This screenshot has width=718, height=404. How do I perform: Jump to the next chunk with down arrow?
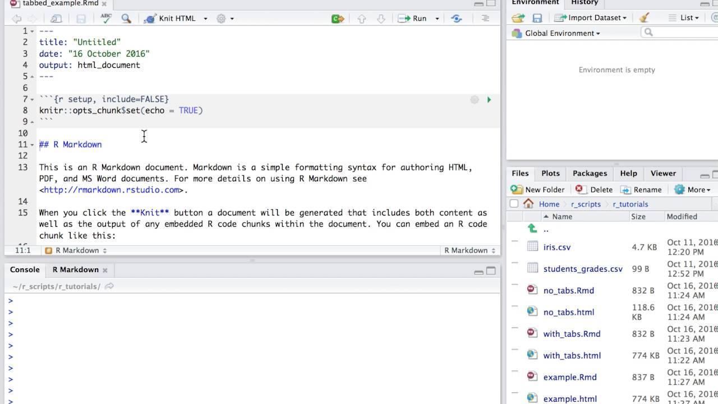tap(381, 19)
